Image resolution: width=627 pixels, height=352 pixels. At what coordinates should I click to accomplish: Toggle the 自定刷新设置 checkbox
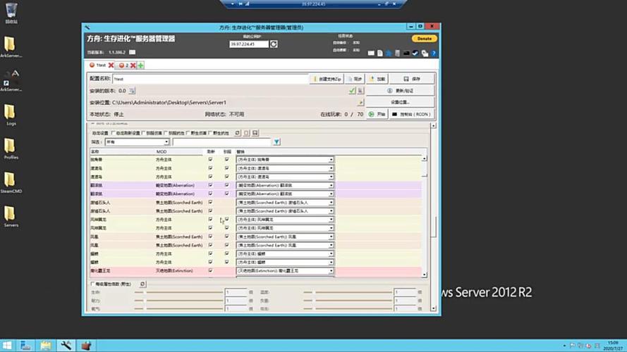click(114, 133)
